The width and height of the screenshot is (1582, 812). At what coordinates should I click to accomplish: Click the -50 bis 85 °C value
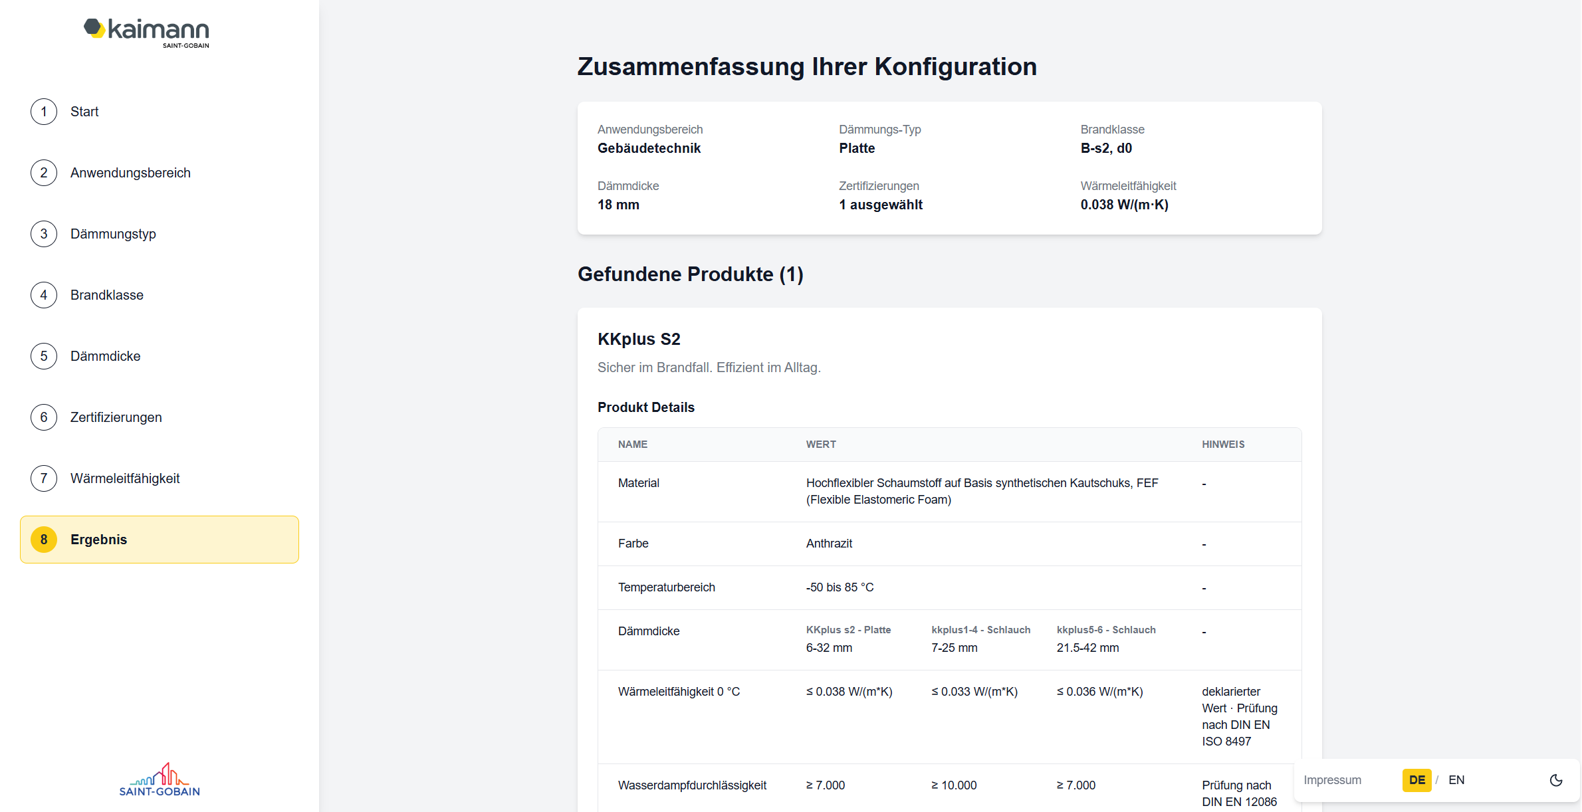click(x=840, y=587)
